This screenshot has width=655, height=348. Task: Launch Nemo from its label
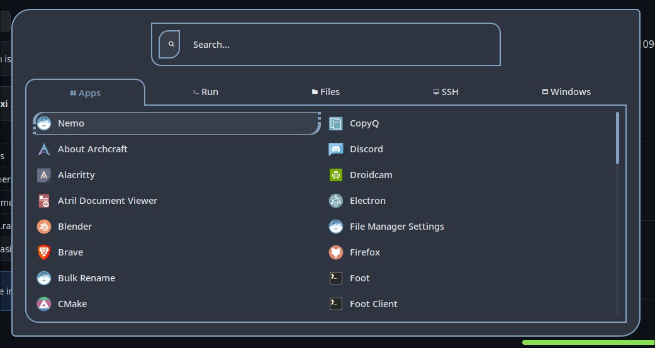click(71, 123)
